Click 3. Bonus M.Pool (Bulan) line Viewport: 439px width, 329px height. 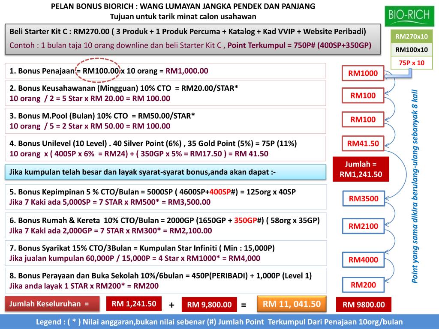[102, 116]
